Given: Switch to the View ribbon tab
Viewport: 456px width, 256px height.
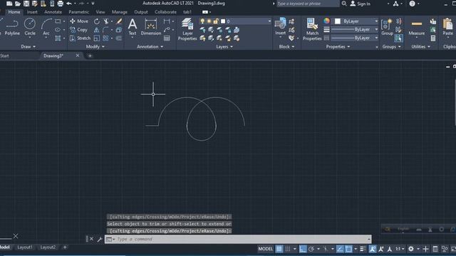Looking at the screenshot, I should pyautogui.click(x=100, y=12).
